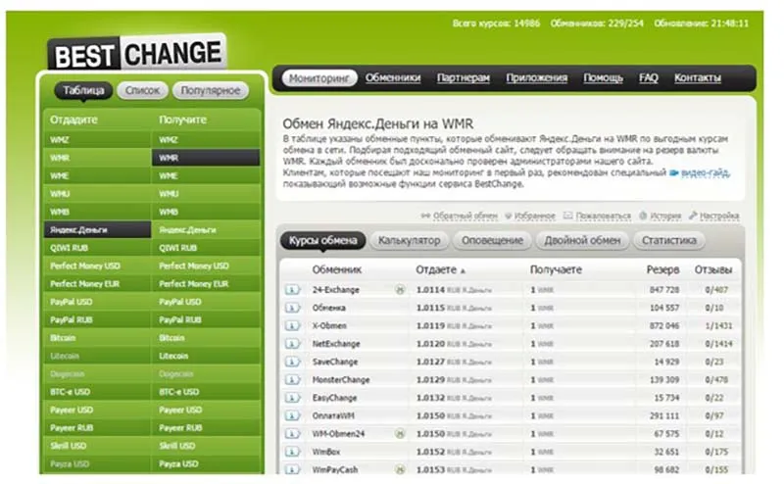Click История link
784x484 pixels.
(x=665, y=216)
